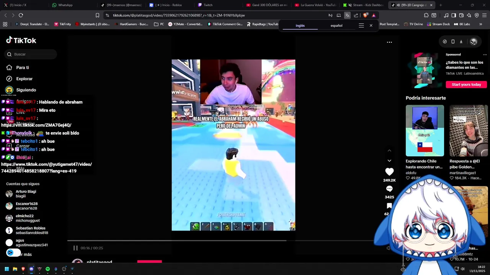Viewport: 490px width, 275px height.
Task: Open the Stream Dock bookmark
Action: point(438,24)
